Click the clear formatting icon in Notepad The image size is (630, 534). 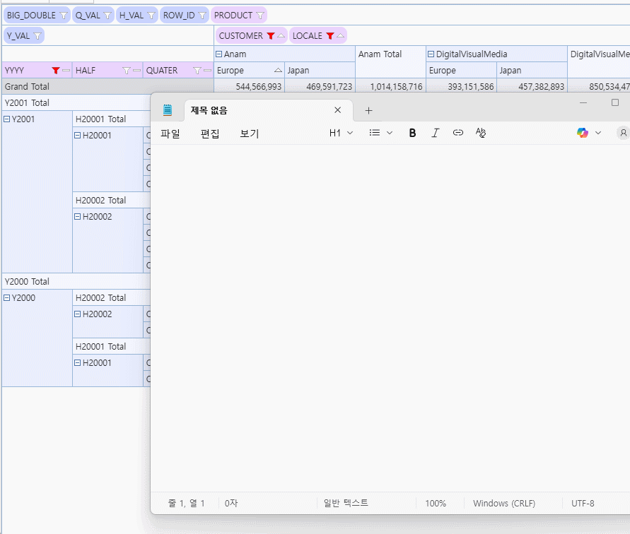(x=481, y=133)
